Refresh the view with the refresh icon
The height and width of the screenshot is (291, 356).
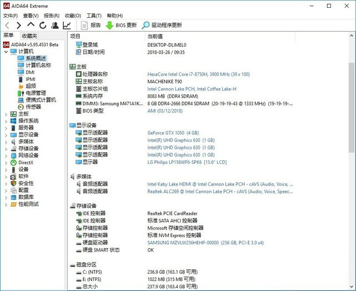[43, 25]
